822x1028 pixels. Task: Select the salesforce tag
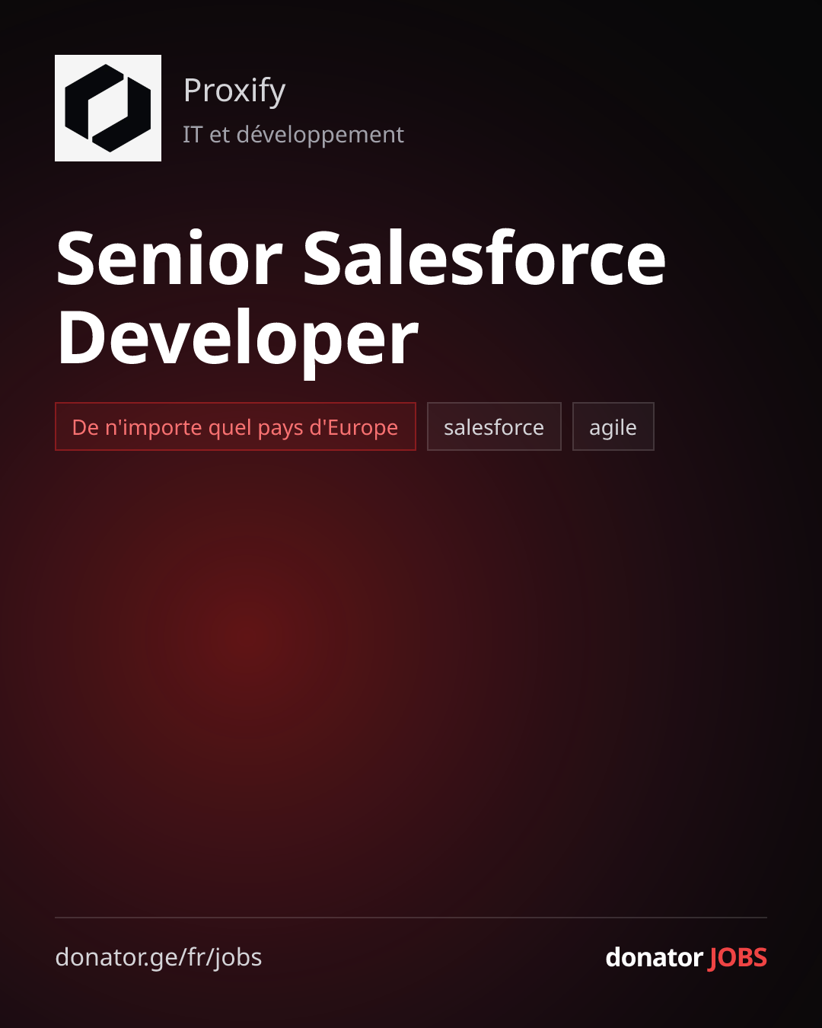(494, 426)
